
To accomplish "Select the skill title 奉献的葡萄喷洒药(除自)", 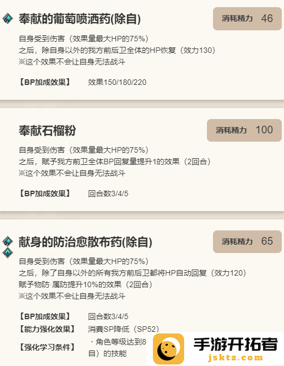I will coord(80,19).
